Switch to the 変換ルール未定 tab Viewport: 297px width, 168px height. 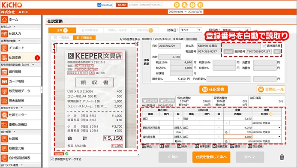tap(117, 30)
